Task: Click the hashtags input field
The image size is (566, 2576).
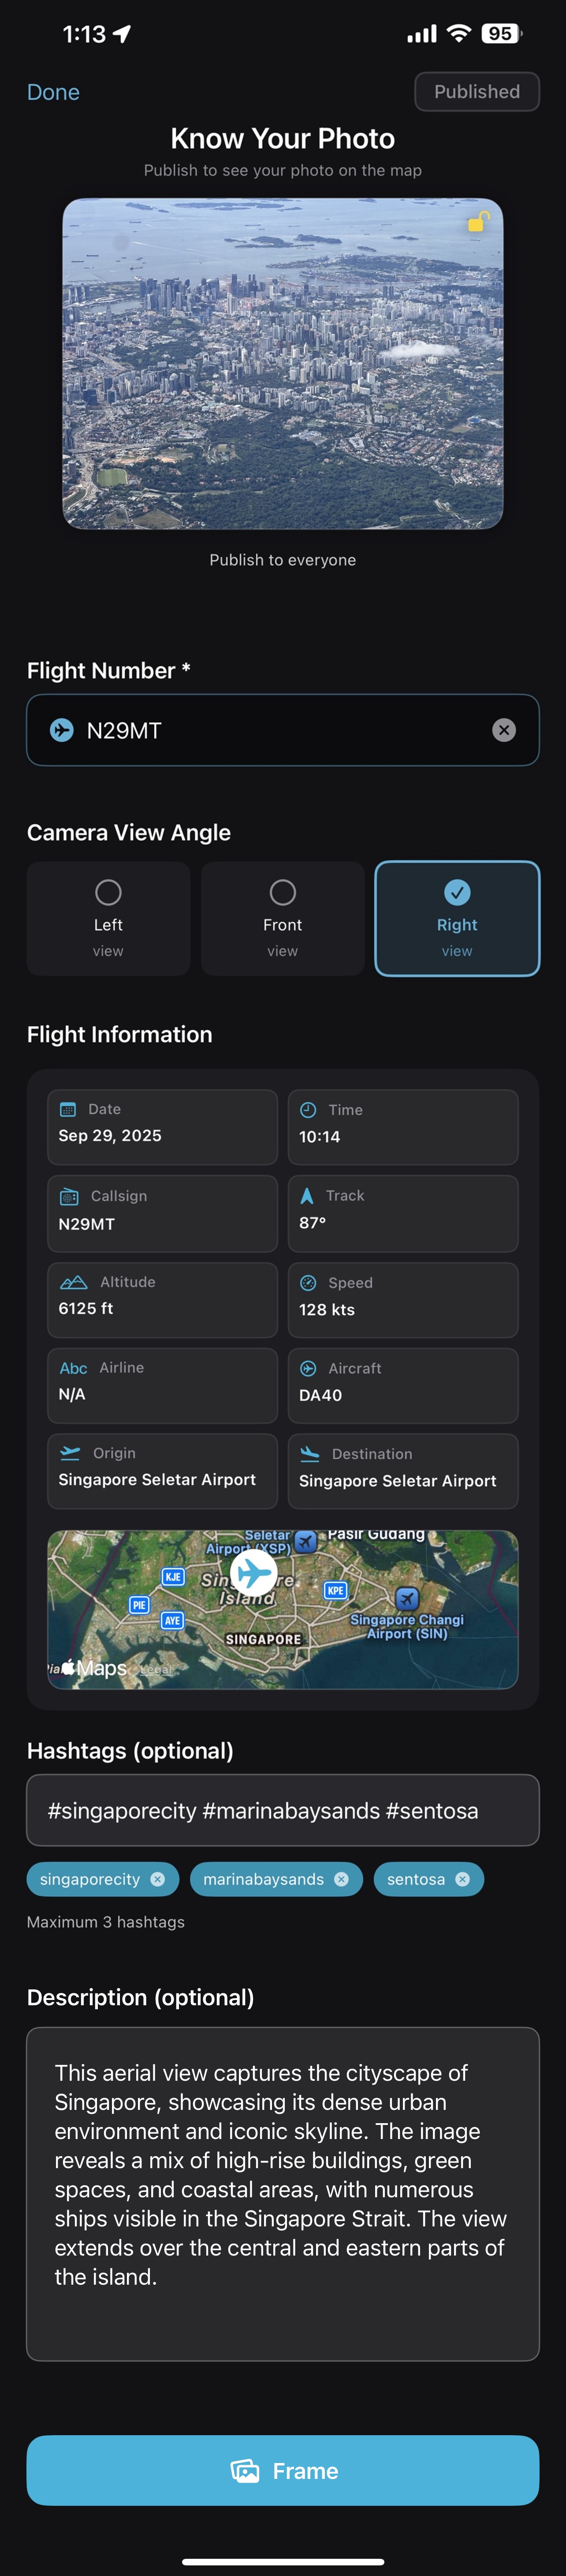Action: (283, 1810)
